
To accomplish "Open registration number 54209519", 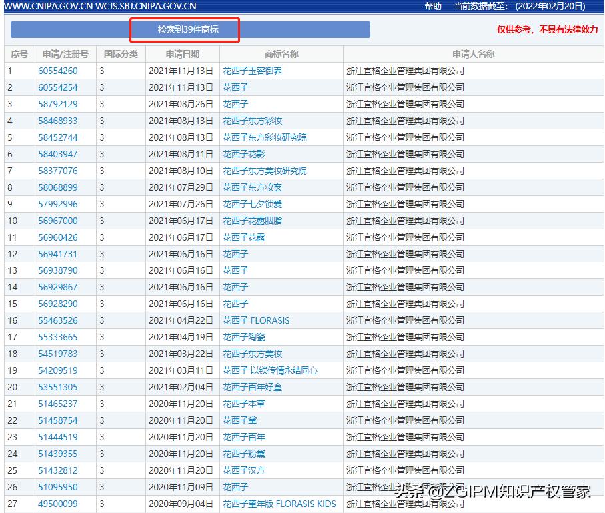I will 58,370.
